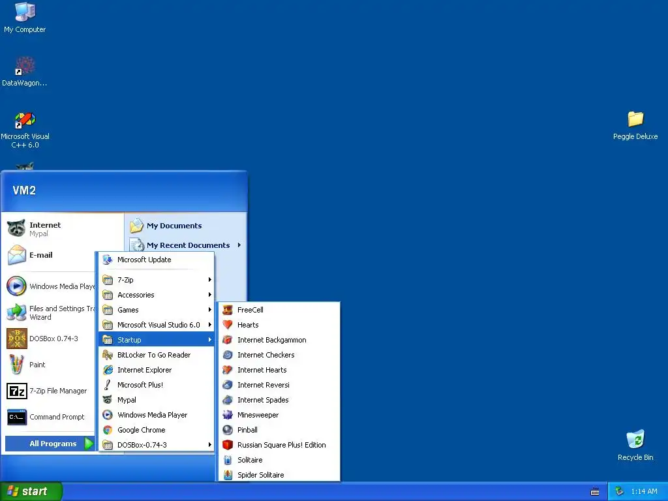Click the Mypal raccoon Internet icon

16,229
